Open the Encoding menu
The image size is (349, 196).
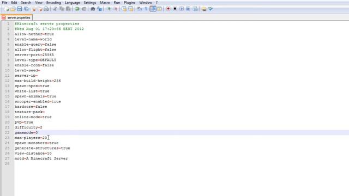coord(53,3)
